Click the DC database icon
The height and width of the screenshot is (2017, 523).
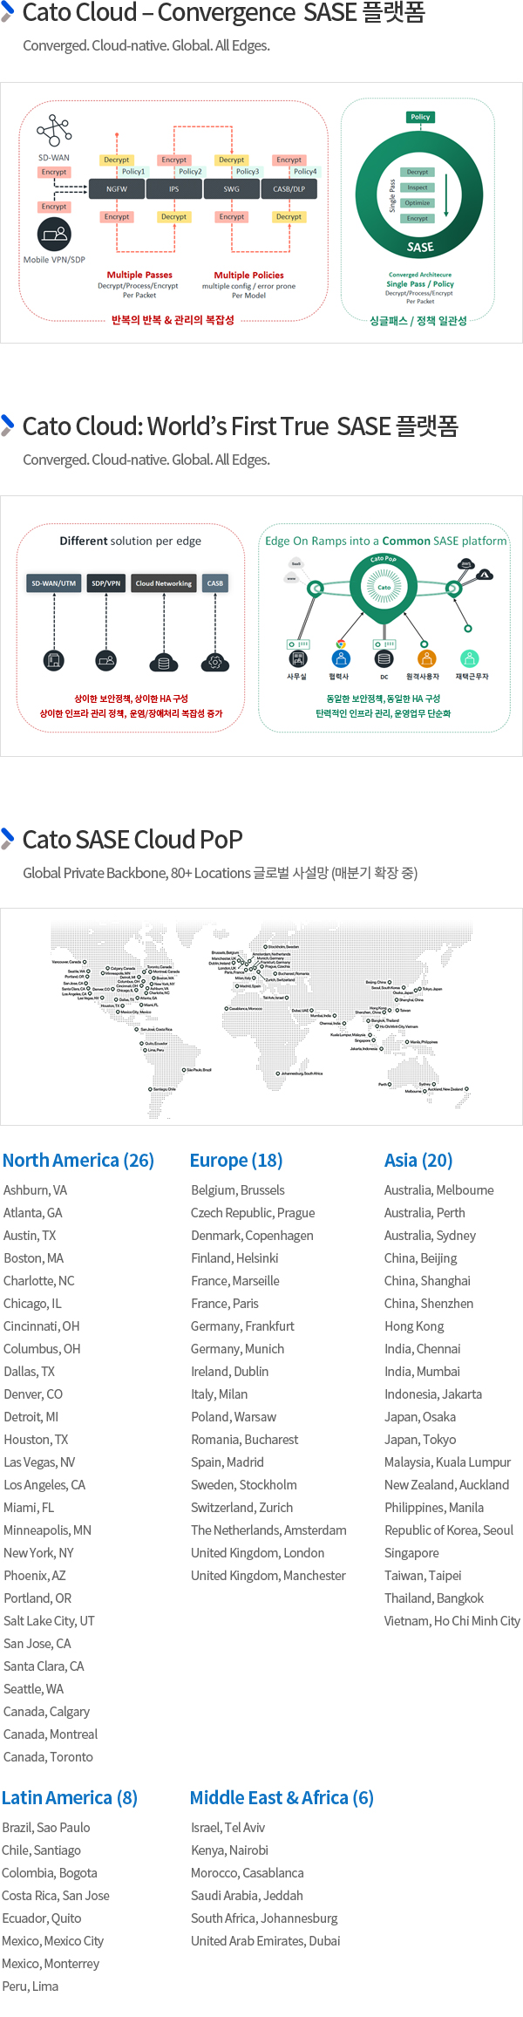pos(384,658)
